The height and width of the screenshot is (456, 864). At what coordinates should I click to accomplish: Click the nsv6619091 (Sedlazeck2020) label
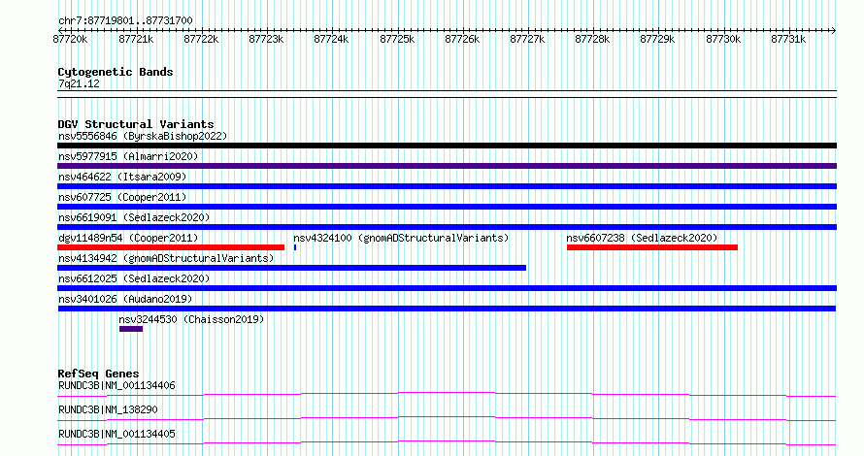(x=134, y=217)
